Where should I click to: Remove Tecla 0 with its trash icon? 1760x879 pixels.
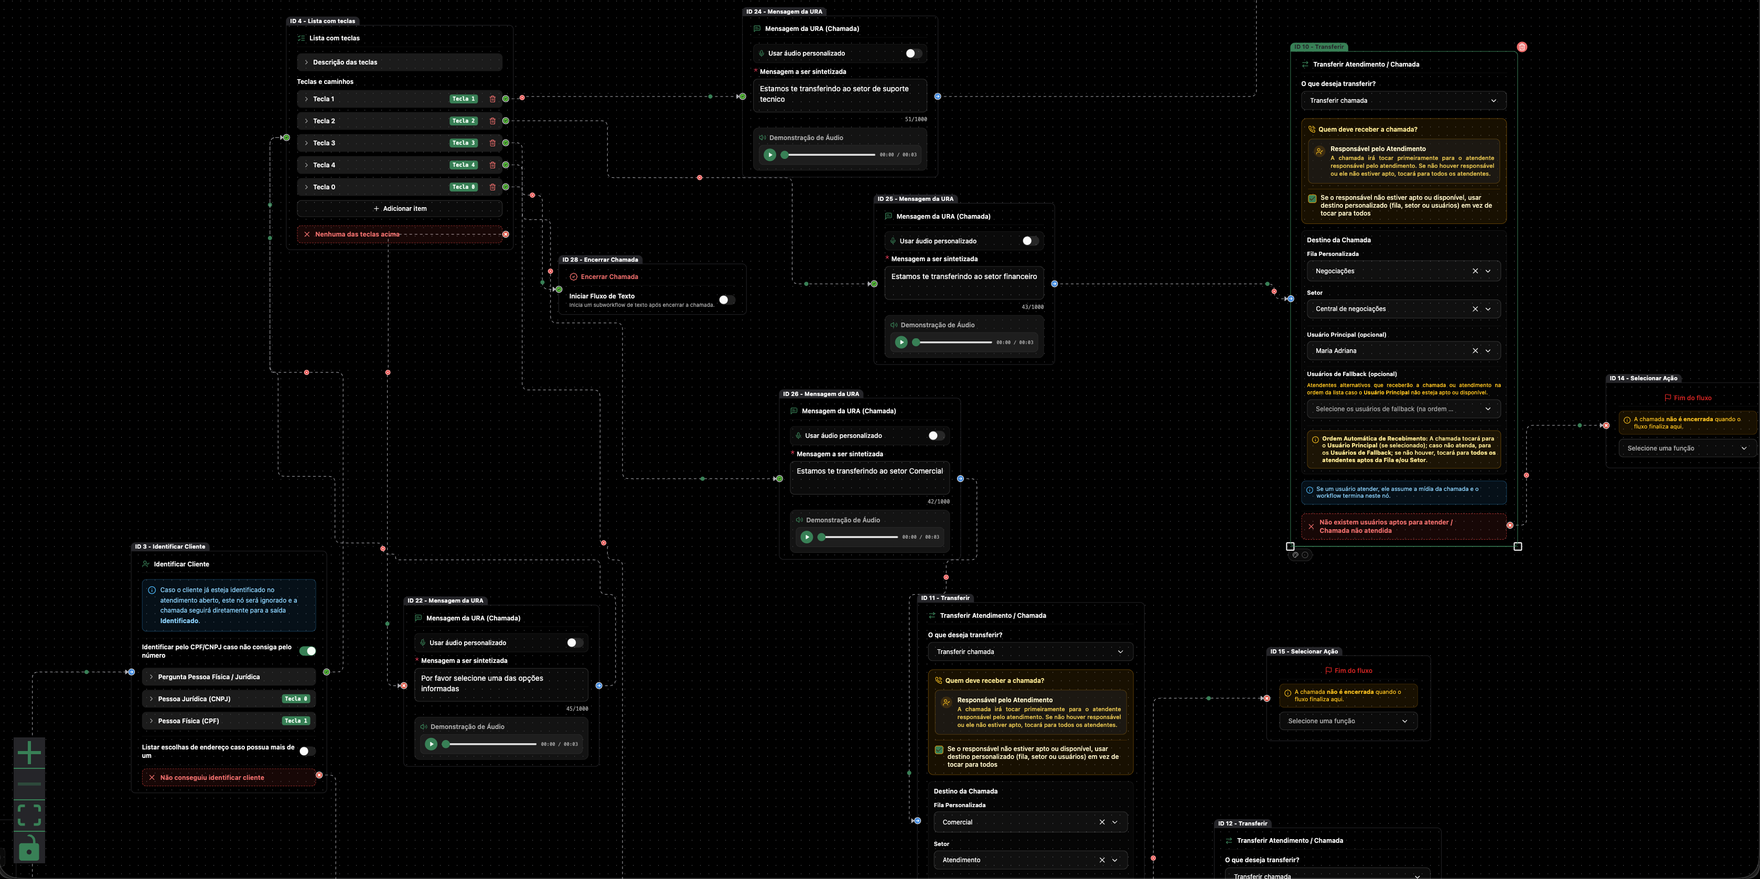click(x=492, y=187)
